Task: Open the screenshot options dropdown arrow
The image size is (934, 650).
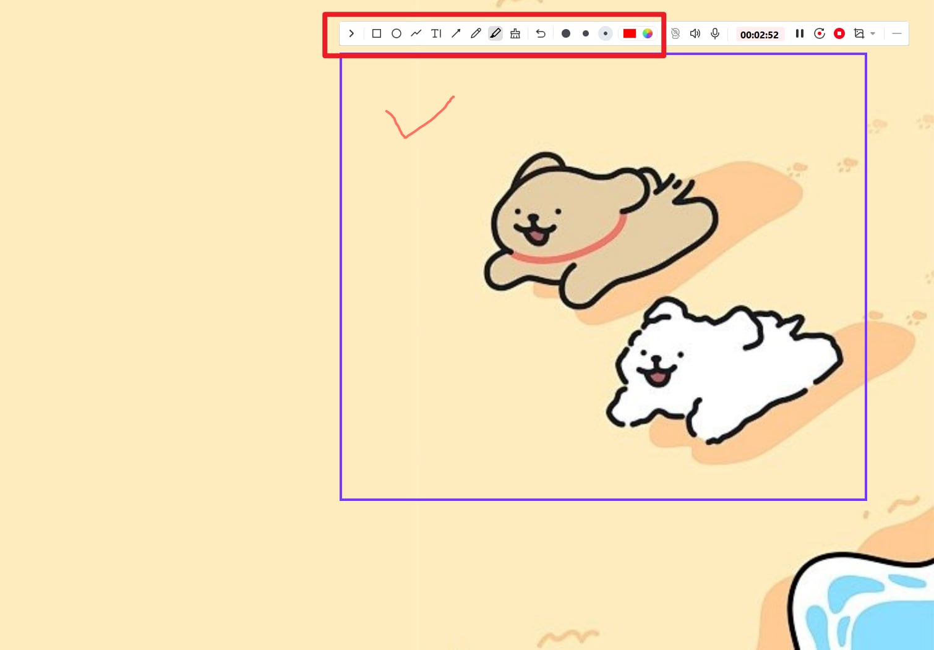Action: pos(873,33)
